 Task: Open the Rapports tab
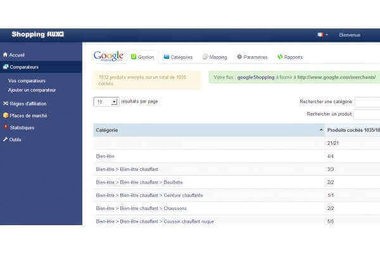pos(290,57)
